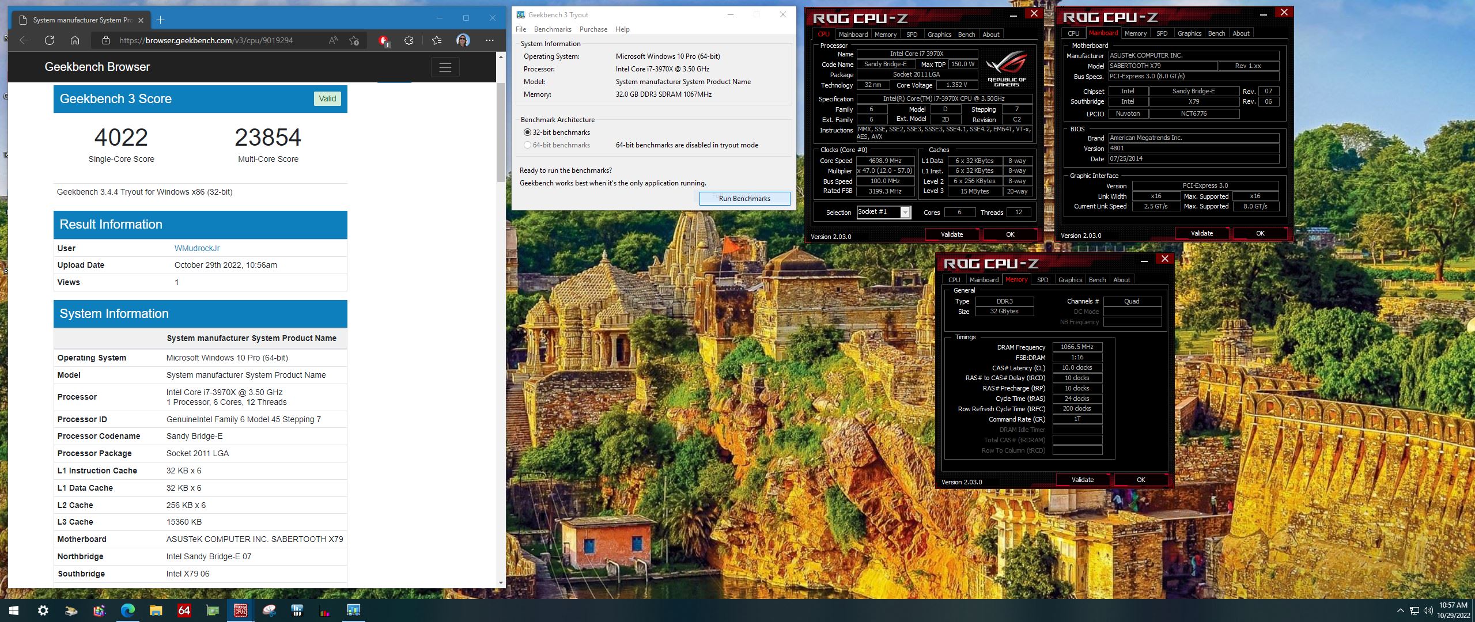Click the DRAM Frequency 1066.5 MHz value
The width and height of the screenshot is (1475, 622).
(1077, 347)
